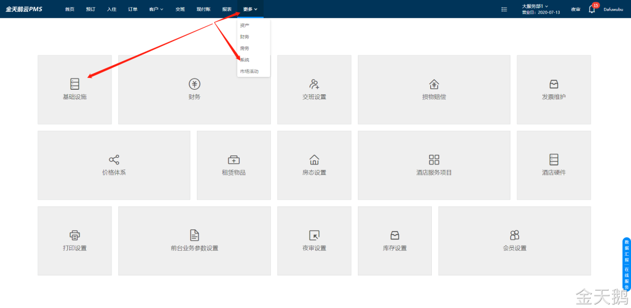Click the 夜审 link in header
Screen dimensions: 631x308
click(x=575, y=10)
